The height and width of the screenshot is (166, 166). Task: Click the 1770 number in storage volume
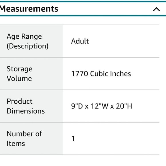[x=80, y=74]
